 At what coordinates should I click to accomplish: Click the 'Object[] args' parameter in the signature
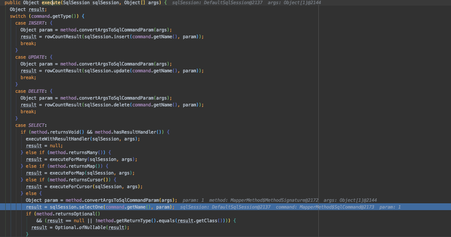141,3
